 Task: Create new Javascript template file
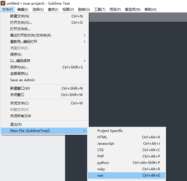coord(127,144)
